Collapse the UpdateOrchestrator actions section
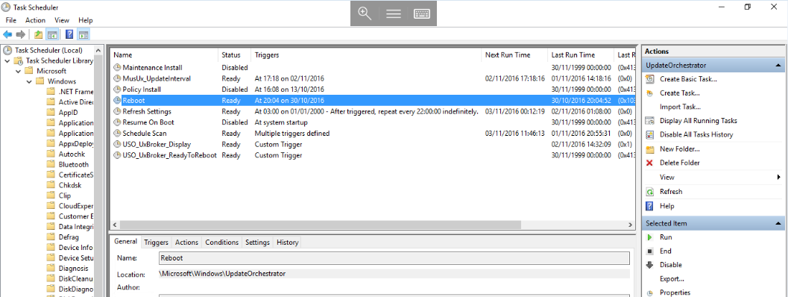Image resolution: width=788 pixels, height=297 pixels. pyautogui.click(x=778, y=66)
